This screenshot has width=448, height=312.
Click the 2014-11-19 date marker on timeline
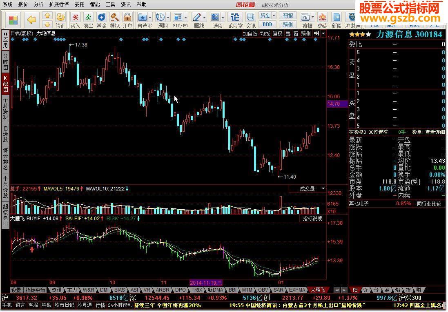[206, 283]
